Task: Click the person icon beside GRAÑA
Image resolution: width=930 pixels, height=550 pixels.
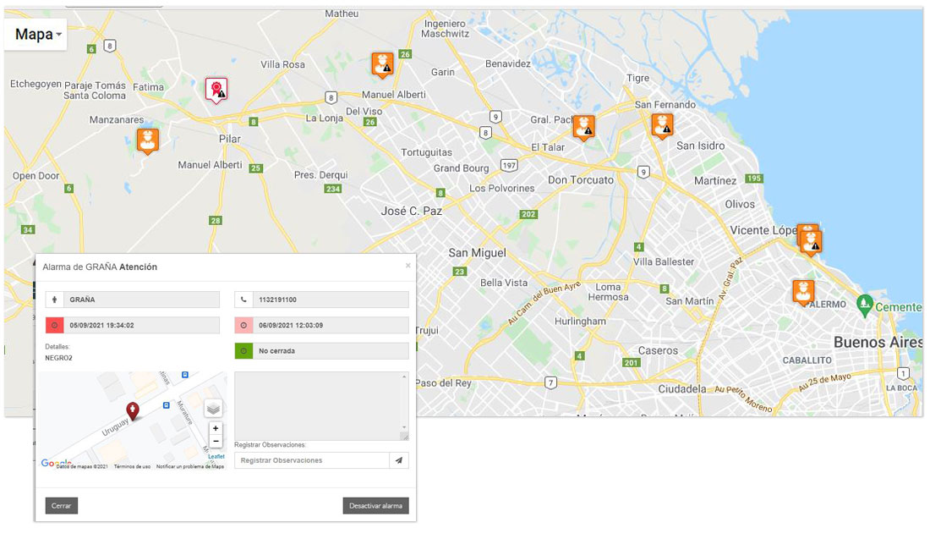Action: click(x=55, y=300)
